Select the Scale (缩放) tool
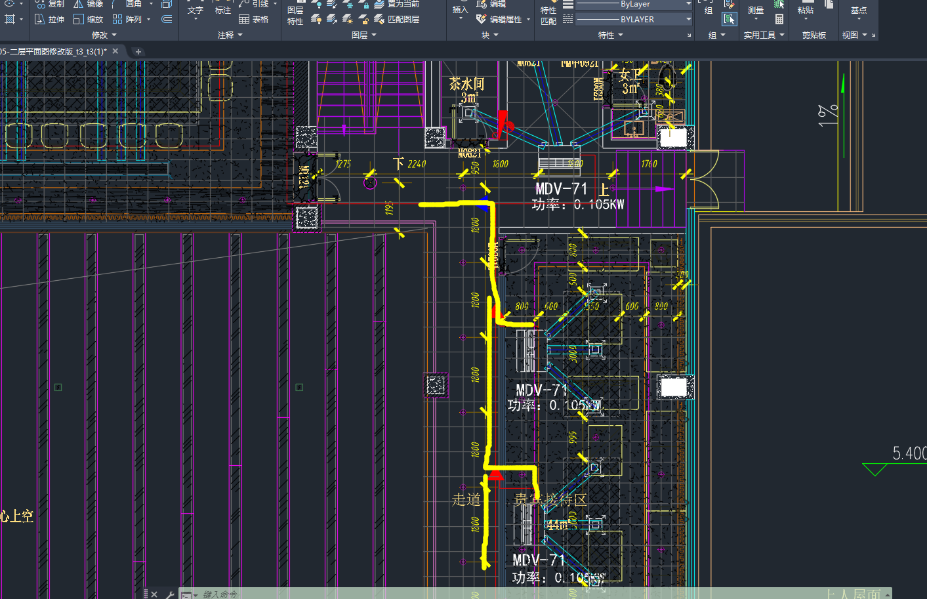The image size is (927, 599). click(88, 19)
